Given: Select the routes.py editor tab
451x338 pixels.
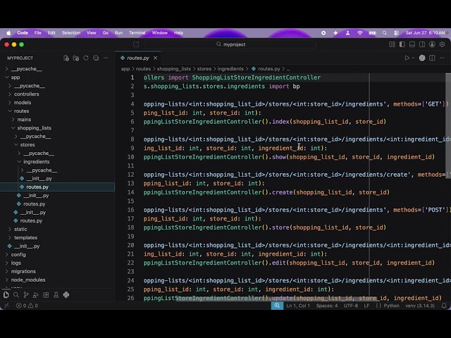Looking at the screenshot, I should pyautogui.click(x=138, y=58).
